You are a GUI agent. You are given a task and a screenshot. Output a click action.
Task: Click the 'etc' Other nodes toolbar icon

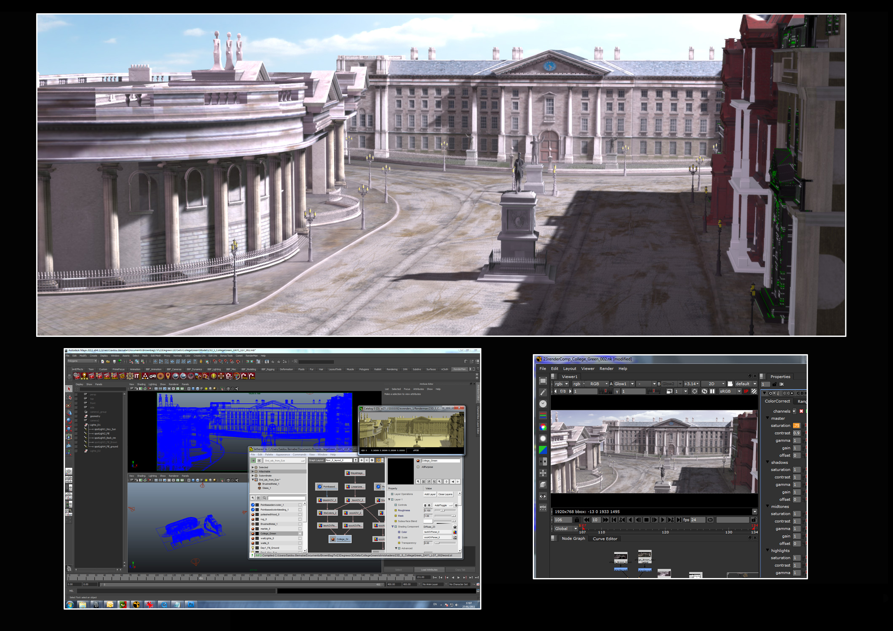(543, 507)
